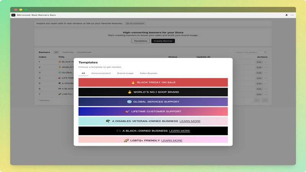Select the World's No.1 Shop Brand template
Viewport: 306px width, 172px height.
coord(153,92)
